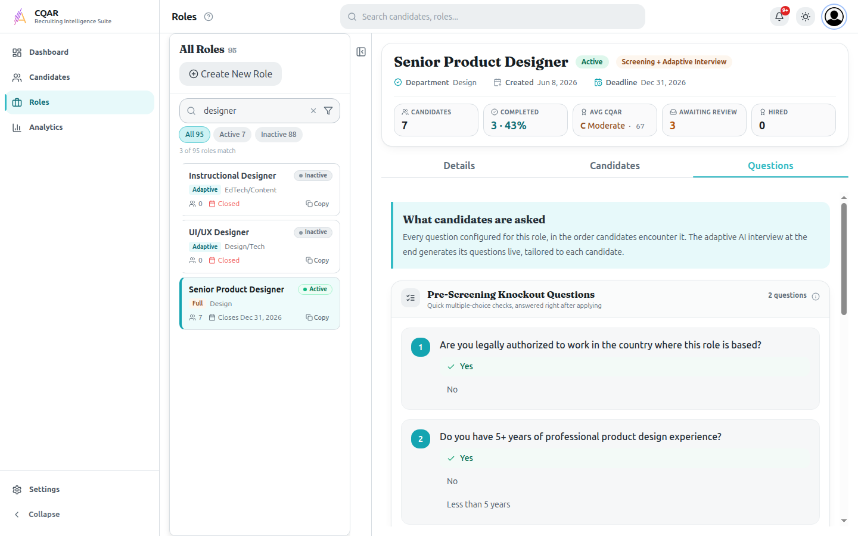Click Create New Role button
Image resolution: width=858 pixels, height=536 pixels.
(231, 74)
